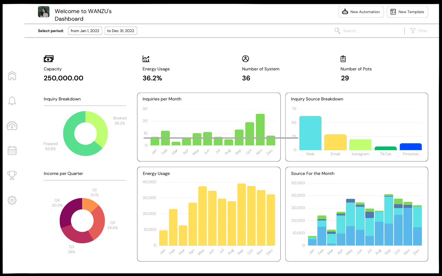Open the calendar icon in sidebar

[12, 150]
